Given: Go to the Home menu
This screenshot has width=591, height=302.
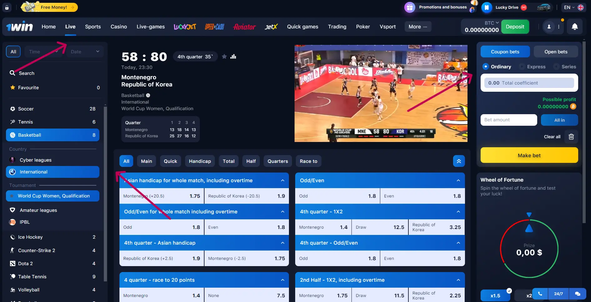Looking at the screenshot, I should [x=48, y=27].
